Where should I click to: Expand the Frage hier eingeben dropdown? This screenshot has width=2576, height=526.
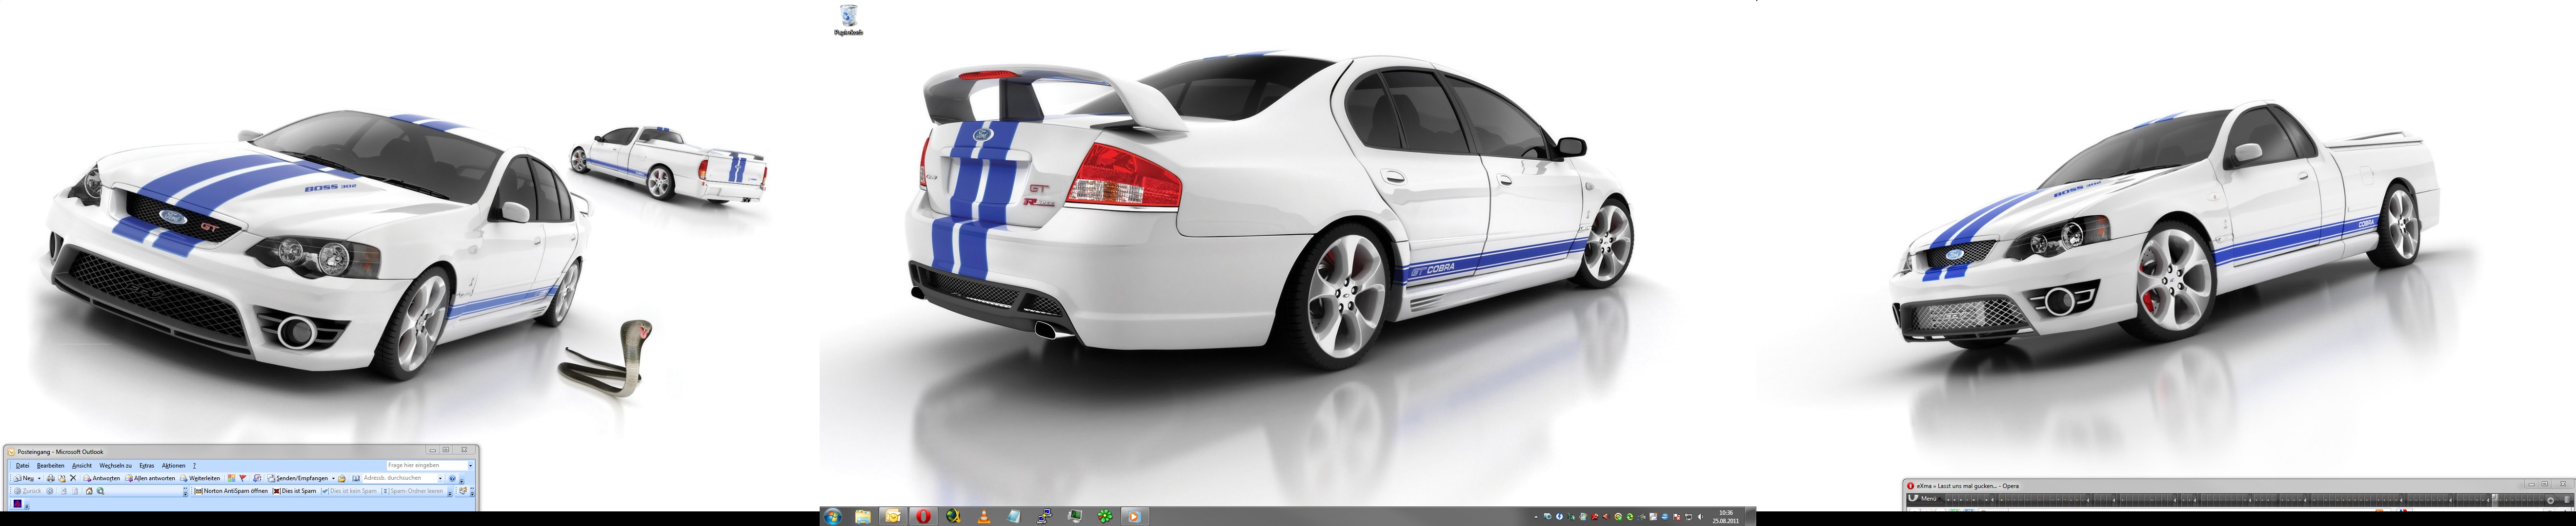click(471, 466)
